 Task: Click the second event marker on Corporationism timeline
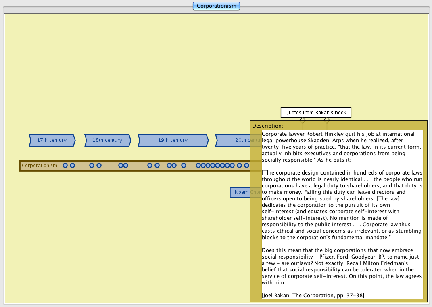(x=72, y=166)
